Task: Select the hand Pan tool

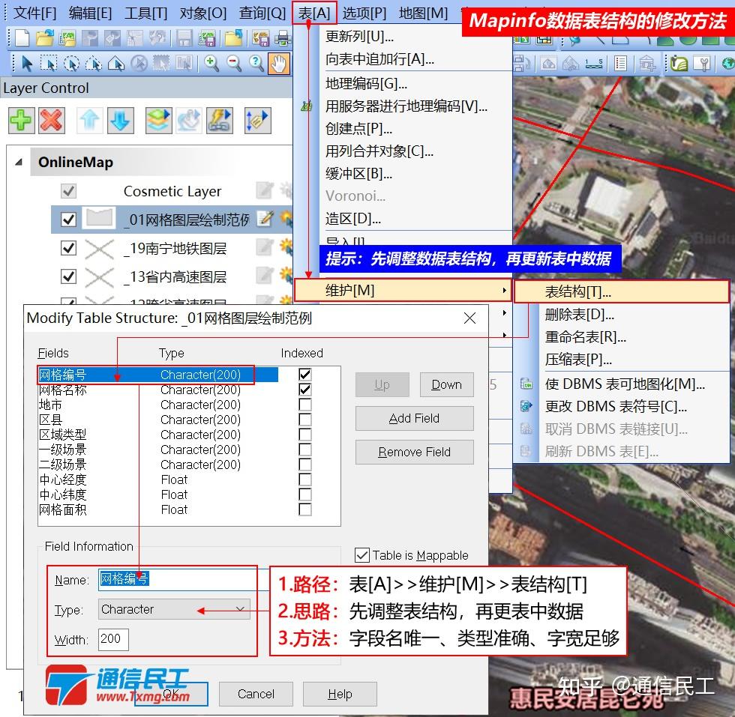Action: click(x=278, y=64)
